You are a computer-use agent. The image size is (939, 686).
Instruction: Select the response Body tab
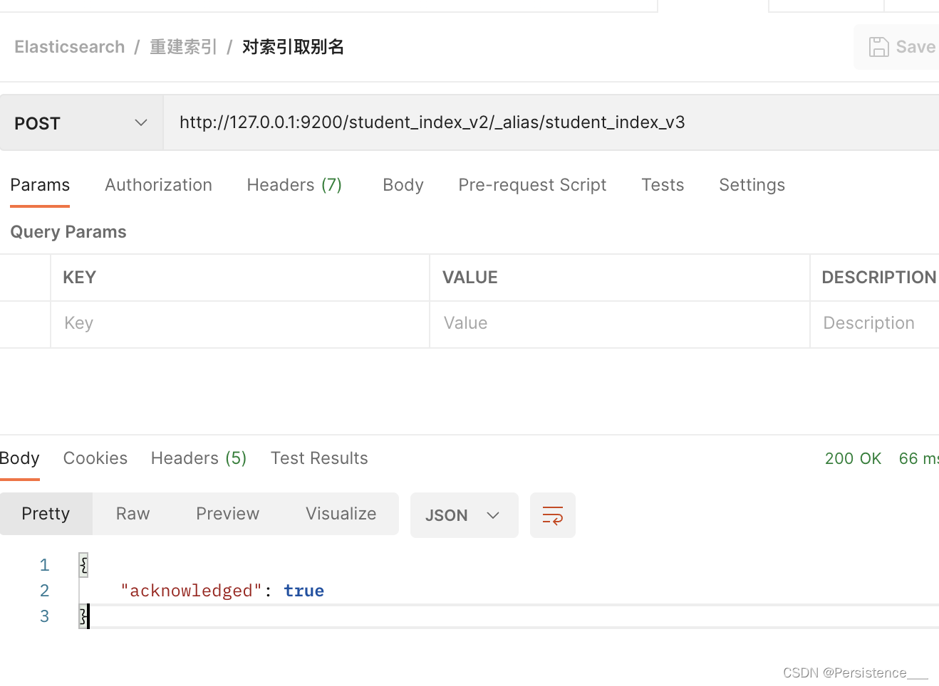click(20, 458)
